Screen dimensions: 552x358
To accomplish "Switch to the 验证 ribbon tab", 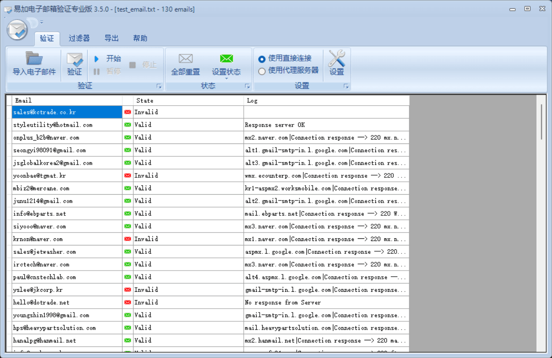I will coord(47,38).
